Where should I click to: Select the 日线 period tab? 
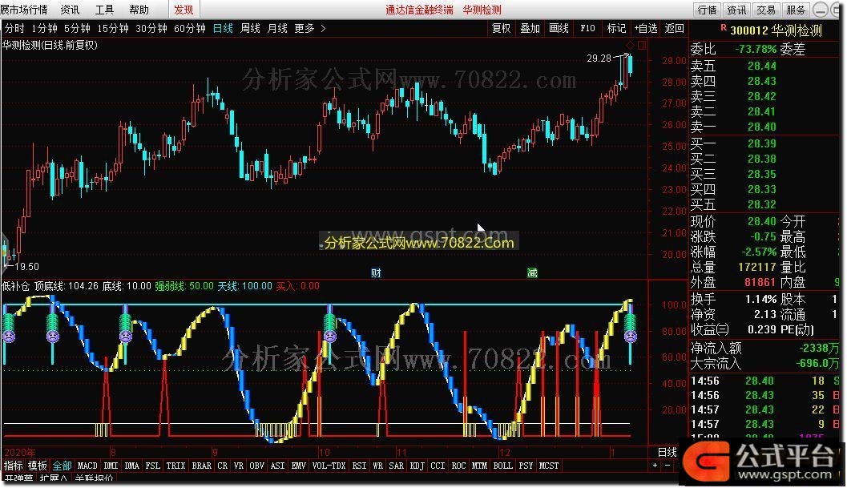223,28
